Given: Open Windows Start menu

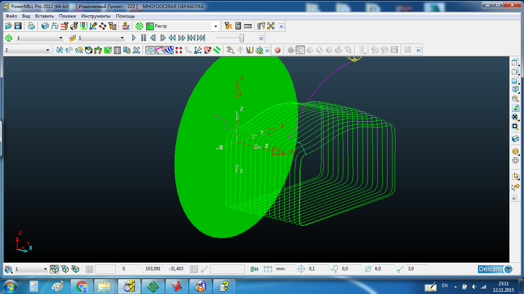Looking at the screenshot, I should point(10,286).
